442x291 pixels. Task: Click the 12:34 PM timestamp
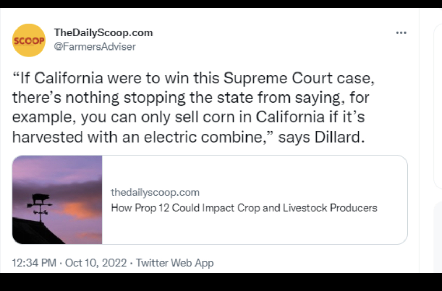[x=34, y=263]
